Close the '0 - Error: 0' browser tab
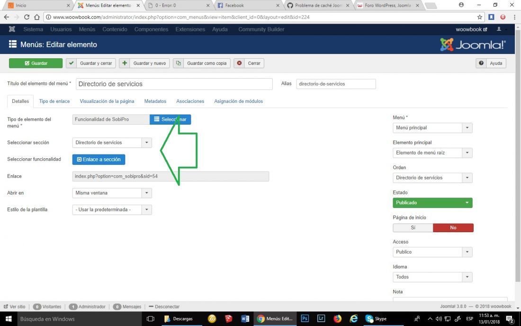The width and height of the screenshot is (521, 326). pos(208,5)
